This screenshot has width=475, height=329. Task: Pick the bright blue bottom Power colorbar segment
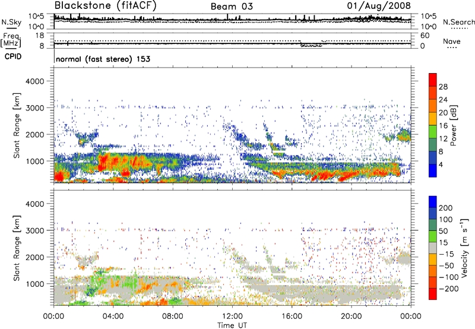coord(433,171)
